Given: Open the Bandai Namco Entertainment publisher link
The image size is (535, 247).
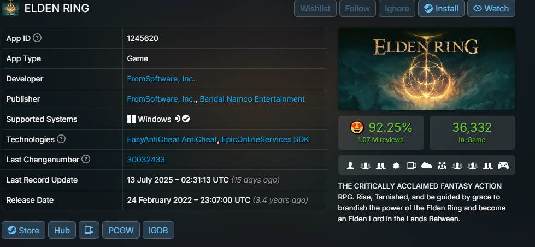Looking at the screenshot, I should pyautogui.click(x=252, y=99).
